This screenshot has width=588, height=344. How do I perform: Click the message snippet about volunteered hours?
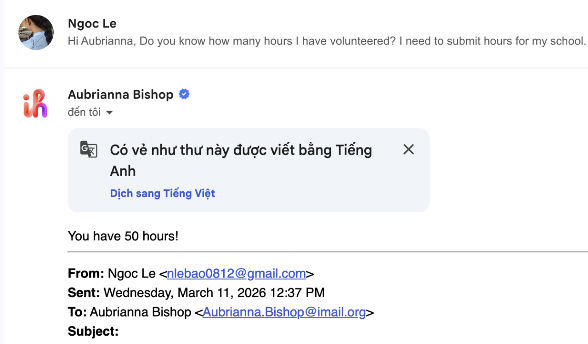pos(327,41)
